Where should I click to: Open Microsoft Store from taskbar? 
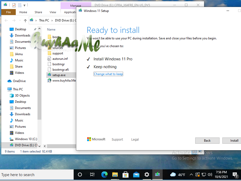point(125,175)
